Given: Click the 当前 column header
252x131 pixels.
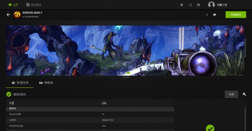Looking at the screenshot, I should (x=104, y=103).
